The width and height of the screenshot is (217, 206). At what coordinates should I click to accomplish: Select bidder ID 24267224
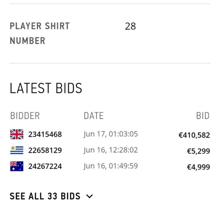pyautogui.click(x=45, y=166)
